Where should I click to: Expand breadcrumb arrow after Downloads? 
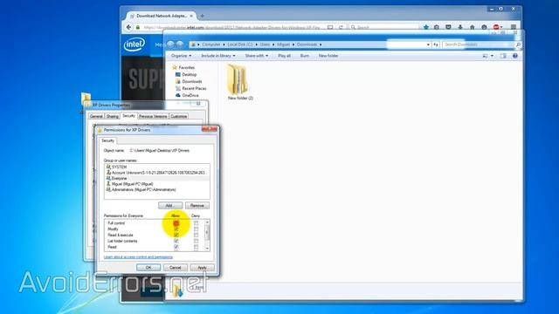tap(321, 44)
